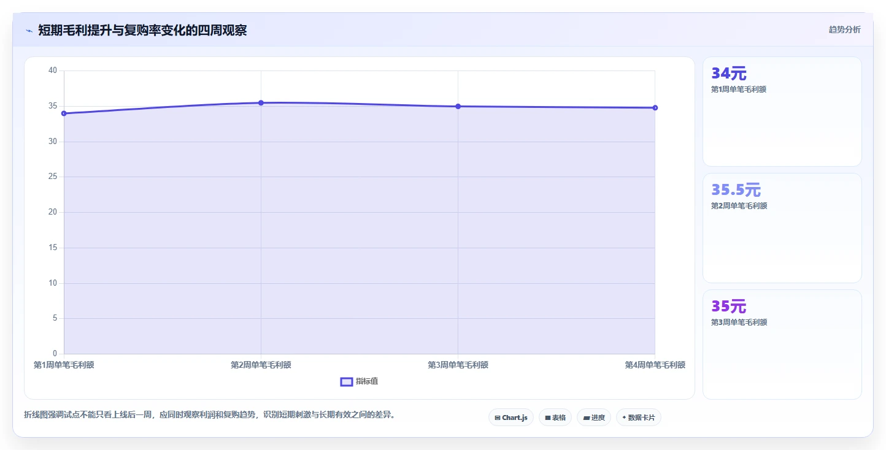Click the 第4周 data point on the line

click(655, 108)
